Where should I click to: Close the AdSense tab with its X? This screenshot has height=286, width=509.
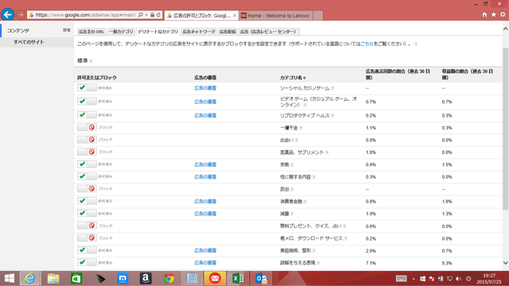click(235, 15)
